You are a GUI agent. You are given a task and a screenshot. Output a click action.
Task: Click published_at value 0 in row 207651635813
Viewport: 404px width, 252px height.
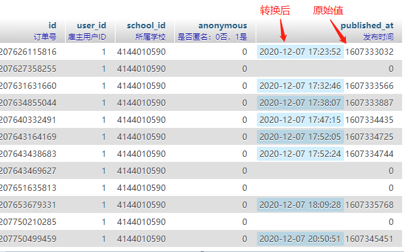pos(391,188)
